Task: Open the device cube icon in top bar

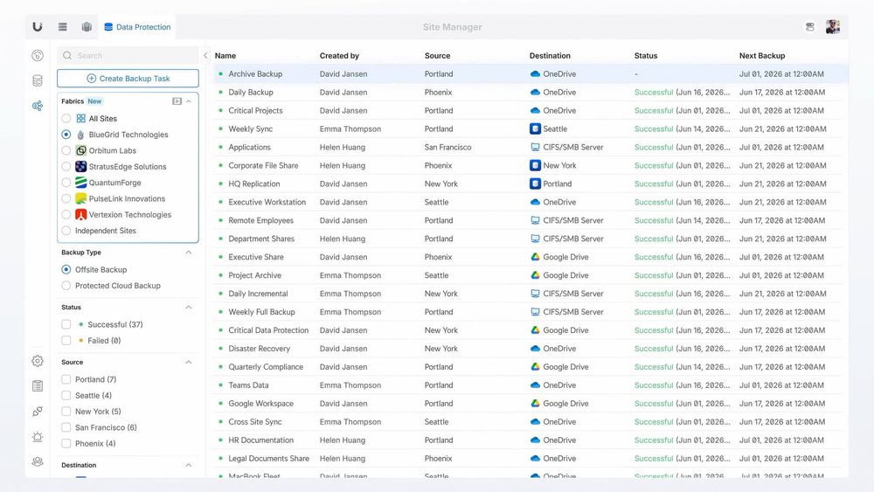Action: click(x=87, y=27)
